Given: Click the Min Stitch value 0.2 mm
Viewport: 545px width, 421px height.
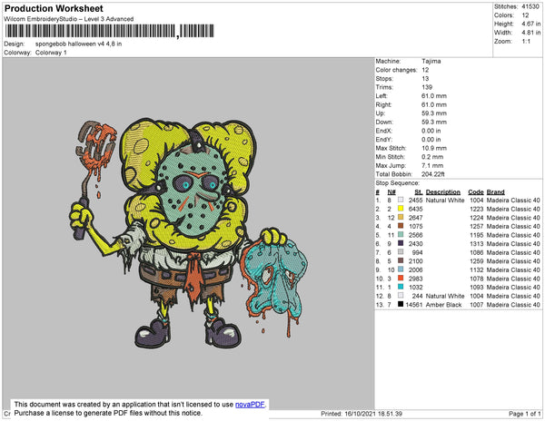Looking at the screenshot, I should click(432, 157).
